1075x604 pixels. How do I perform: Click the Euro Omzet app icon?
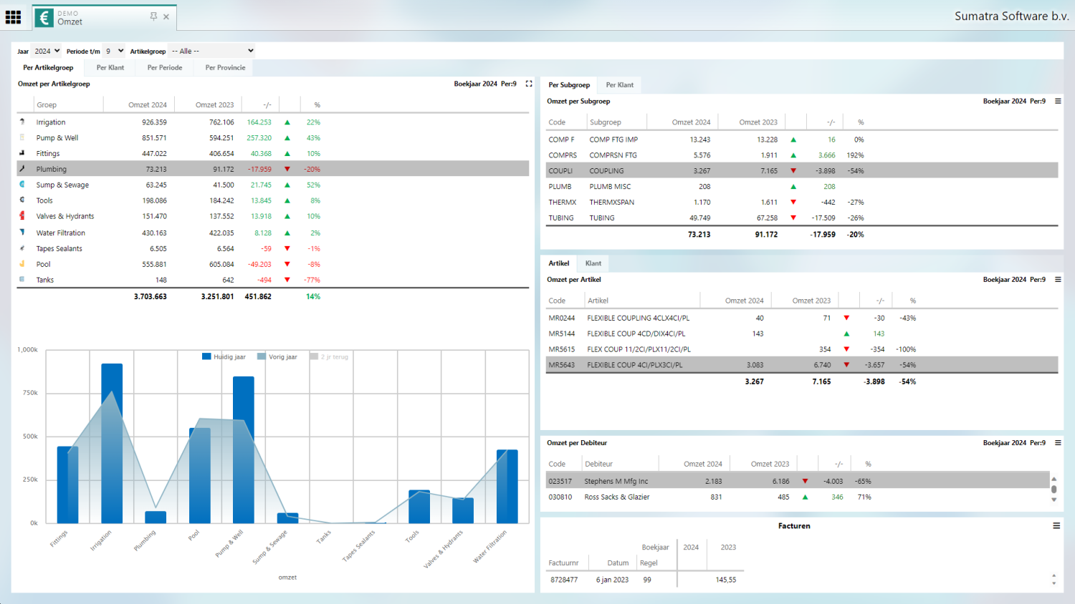44,18
